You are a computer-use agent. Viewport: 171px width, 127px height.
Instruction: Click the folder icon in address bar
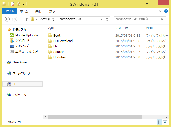coord(33,19)
